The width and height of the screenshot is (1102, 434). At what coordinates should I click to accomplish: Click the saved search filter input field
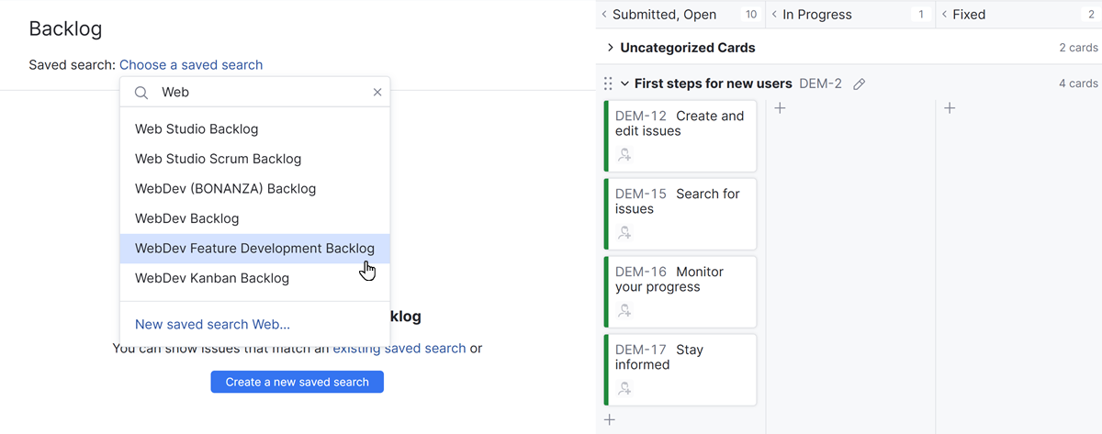tap(262, 93)
